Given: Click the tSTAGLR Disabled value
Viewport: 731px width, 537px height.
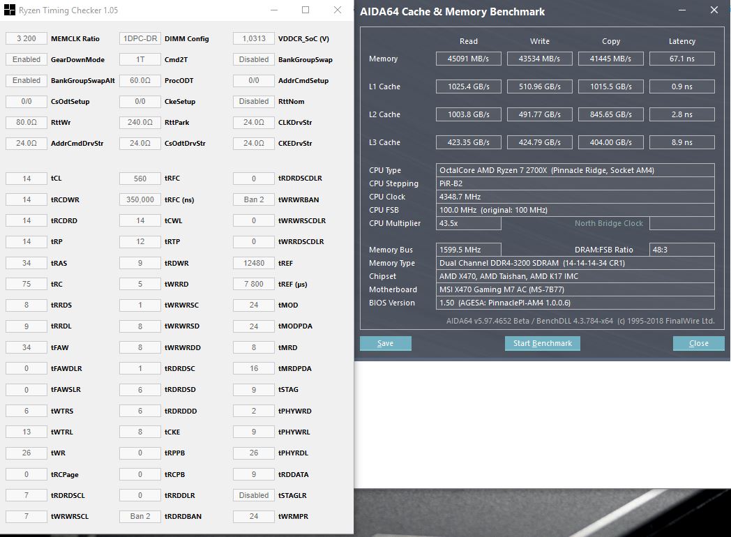Looking at the screenshot, I should point(254,496).
